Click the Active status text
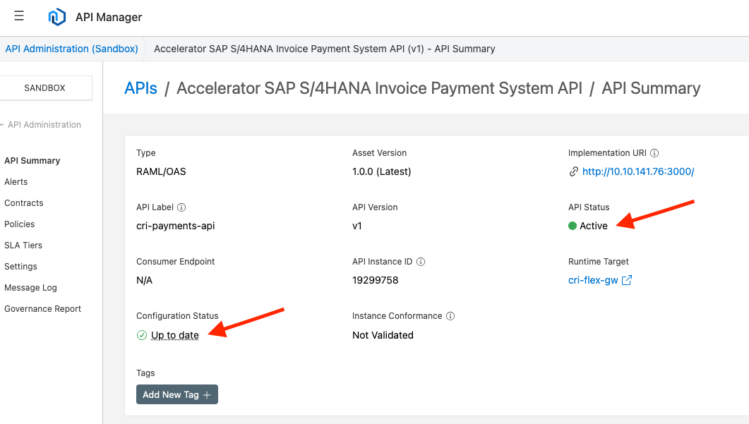The height and width of the screenshot is (424, 749). [594, 226]
